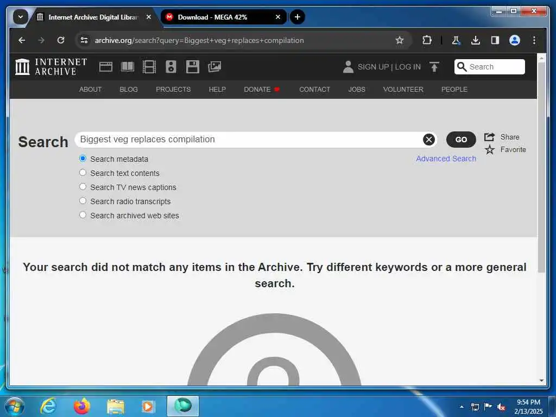Viewport: 556px width, 417px height.
Task: Open a new tab with the plus button
Action: click(x=298, y=17)
